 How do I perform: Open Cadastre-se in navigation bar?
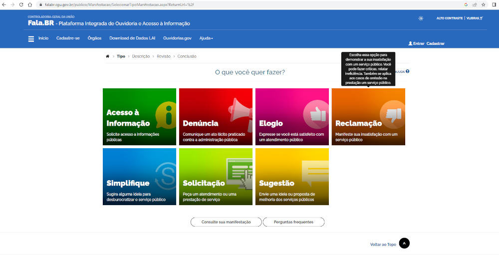68,38
